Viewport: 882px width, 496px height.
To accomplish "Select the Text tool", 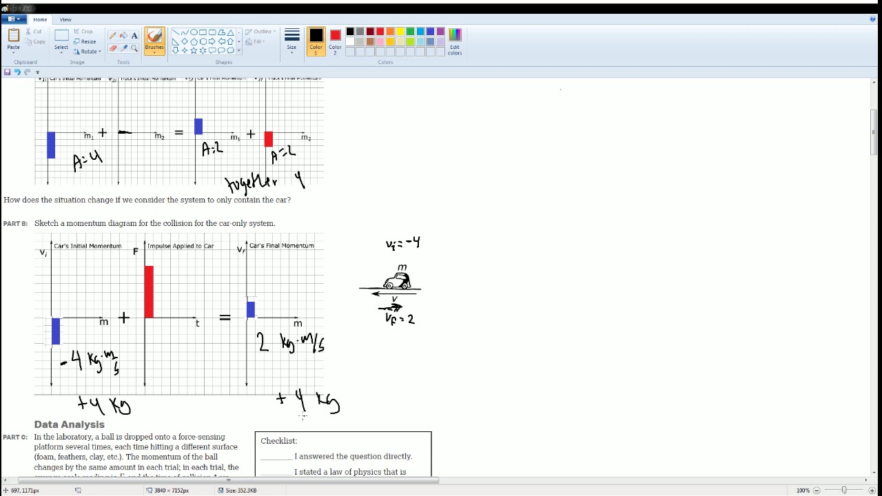I will pos(134,35).
